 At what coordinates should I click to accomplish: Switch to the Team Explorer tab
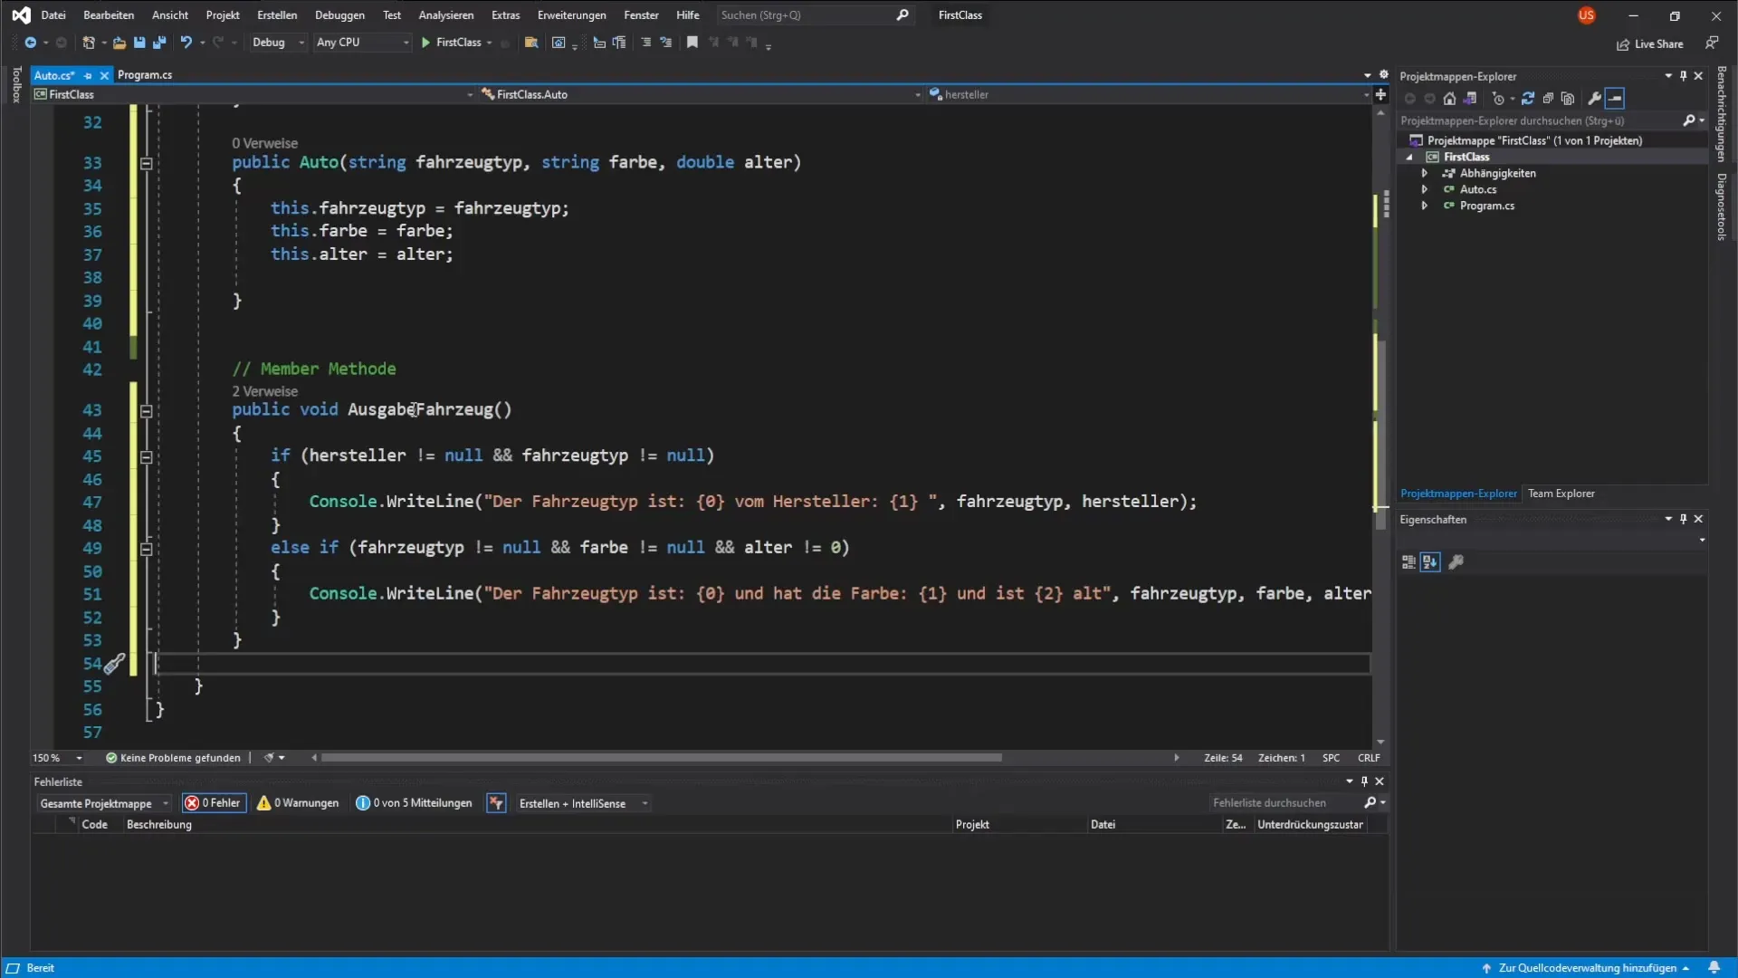click(x=1561, y=494)
